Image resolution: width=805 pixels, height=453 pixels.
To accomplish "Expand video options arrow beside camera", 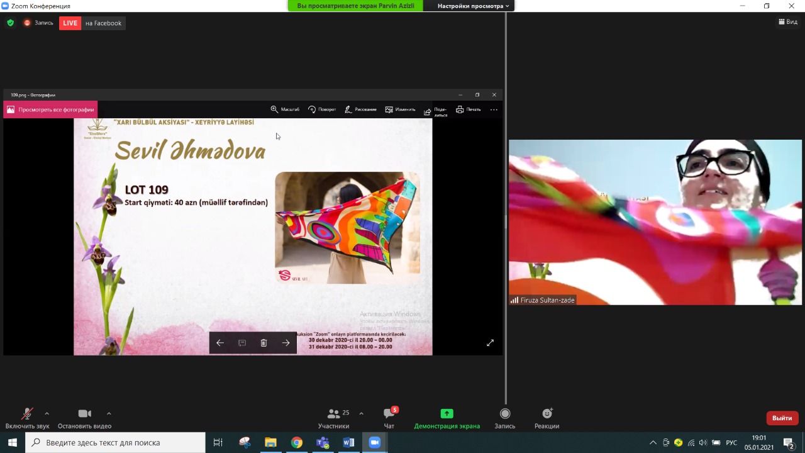I will pos(109,413).
